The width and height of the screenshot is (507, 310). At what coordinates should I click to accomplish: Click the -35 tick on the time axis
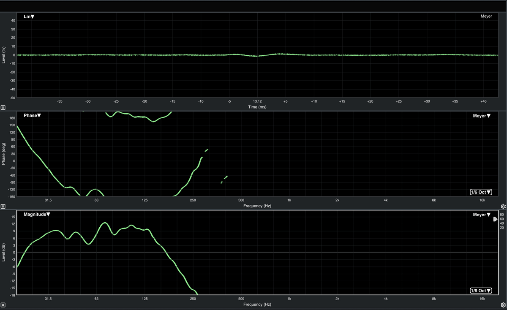tap(60, 101)
